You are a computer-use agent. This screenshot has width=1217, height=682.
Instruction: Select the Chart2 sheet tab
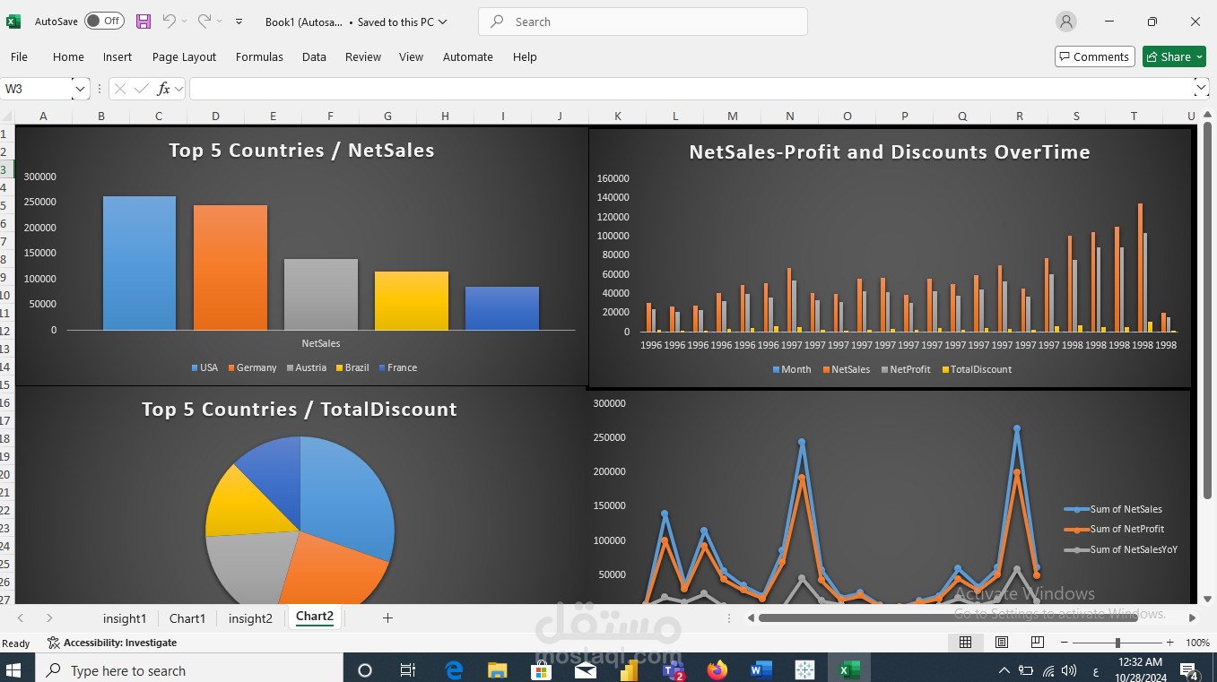pyautogui.click(x=315, y=617)
